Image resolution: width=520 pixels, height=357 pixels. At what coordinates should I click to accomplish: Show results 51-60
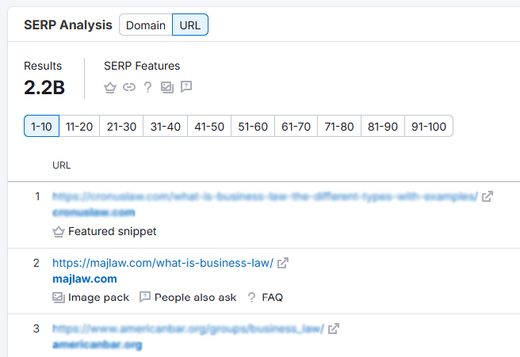[253, 126]
